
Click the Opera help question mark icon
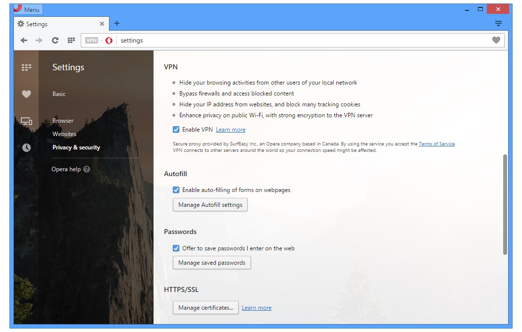(x=87, y=169)
